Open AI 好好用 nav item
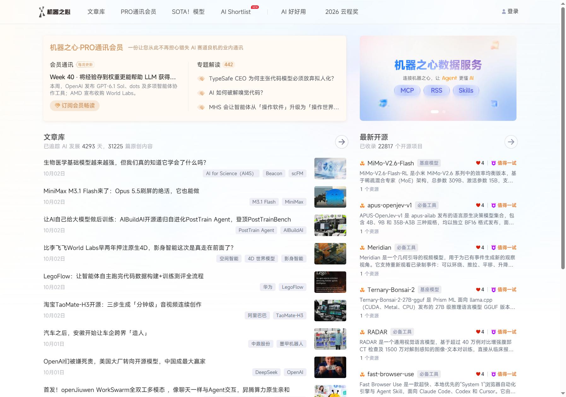This screenshot has width=566, height=397. (x=294, y=12)
